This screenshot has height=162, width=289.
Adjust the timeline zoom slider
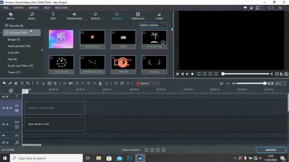click(x=251, y=83)
